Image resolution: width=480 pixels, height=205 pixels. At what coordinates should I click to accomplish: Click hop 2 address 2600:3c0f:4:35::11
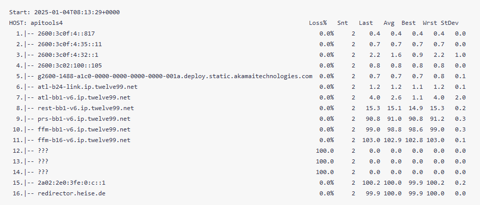(x=70, y=44)
